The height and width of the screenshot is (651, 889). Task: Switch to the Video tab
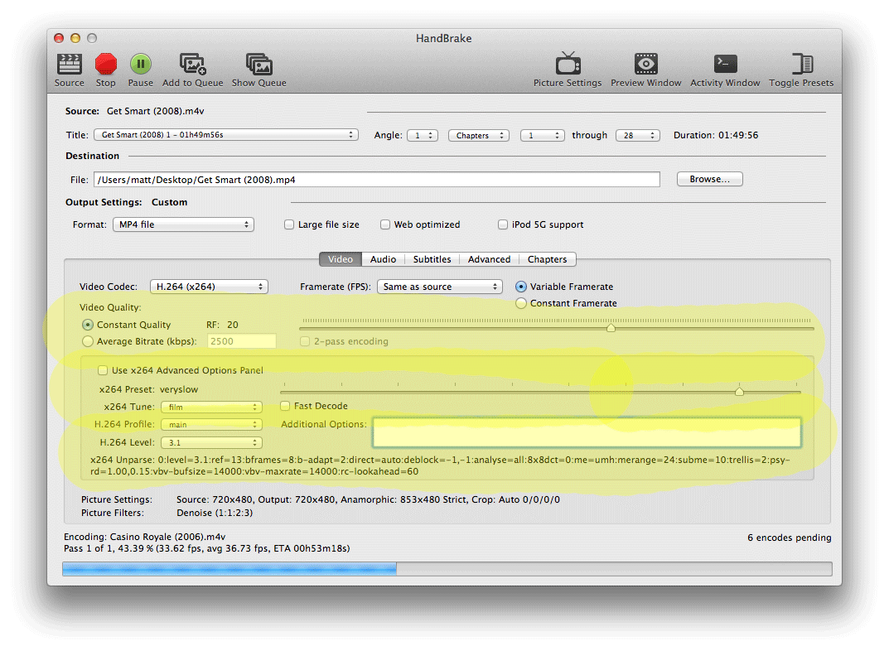[x=341, y=259]
